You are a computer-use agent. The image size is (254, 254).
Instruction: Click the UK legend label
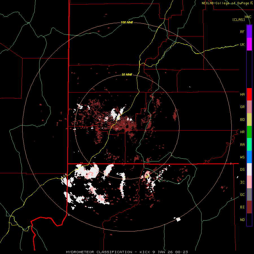242,44
